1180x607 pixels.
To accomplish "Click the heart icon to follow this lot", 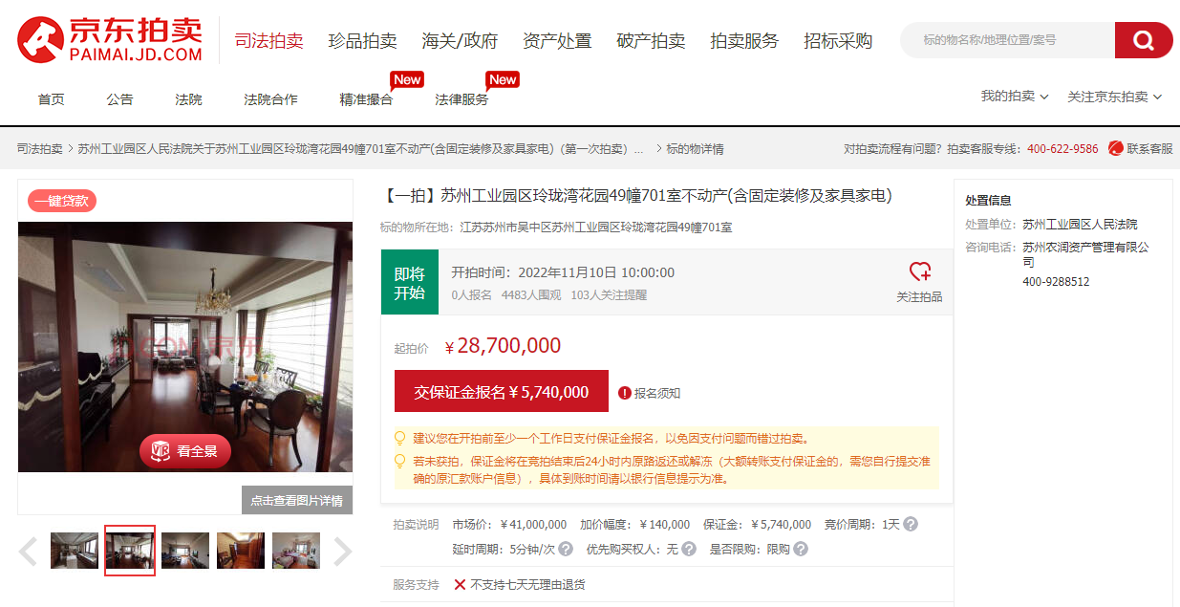I will coord(919,271).
